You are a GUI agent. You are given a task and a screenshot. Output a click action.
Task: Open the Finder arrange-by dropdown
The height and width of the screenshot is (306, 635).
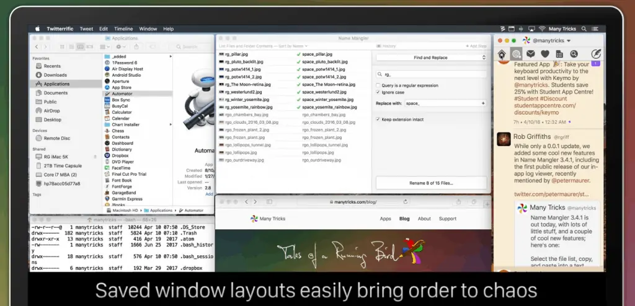pos(105,47)
